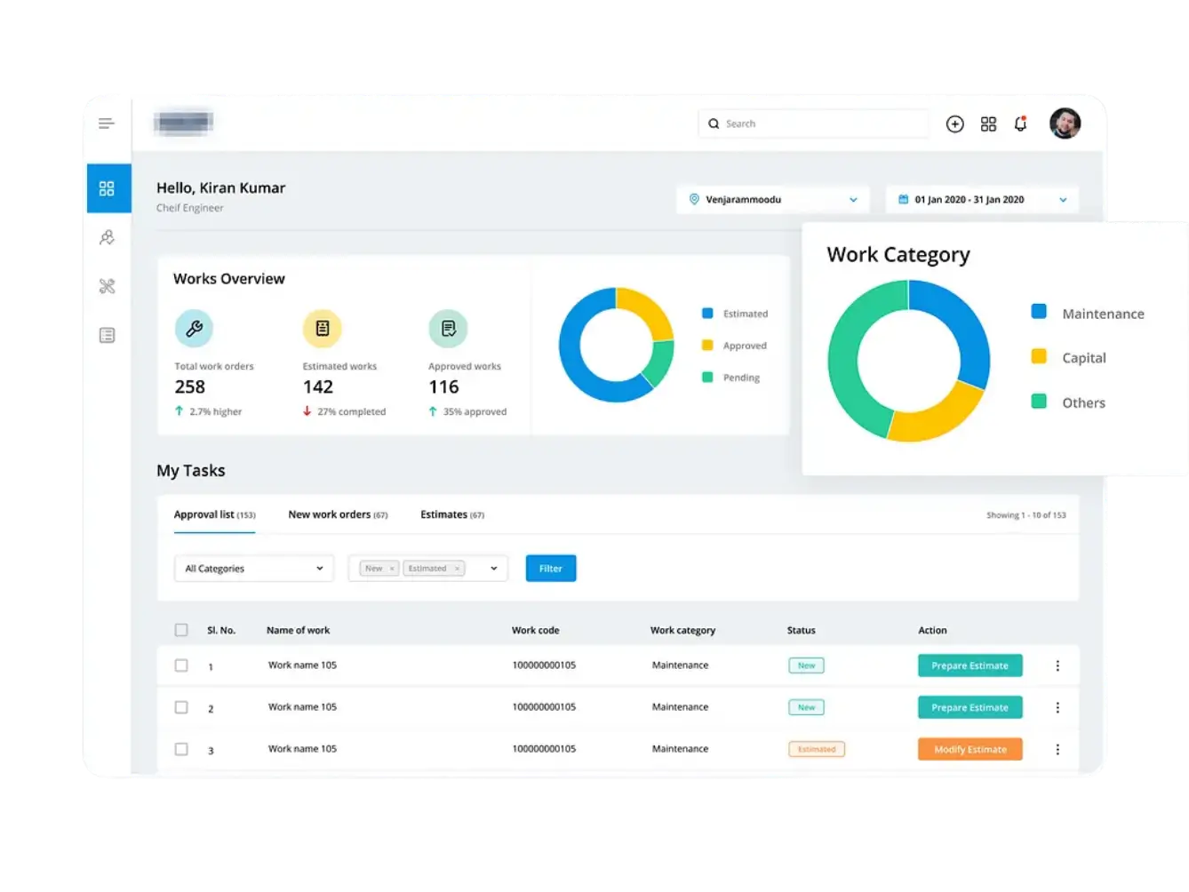Viewport: 1189px width, 892px height.
Task: Click the Work code column header
Action: [536, 630]
